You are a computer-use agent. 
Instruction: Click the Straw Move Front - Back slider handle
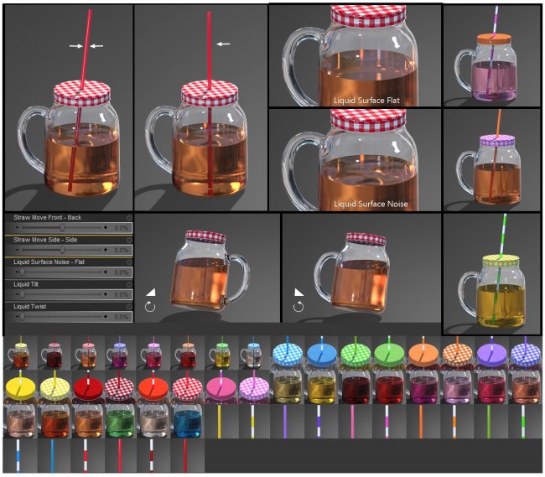[62, 227]
